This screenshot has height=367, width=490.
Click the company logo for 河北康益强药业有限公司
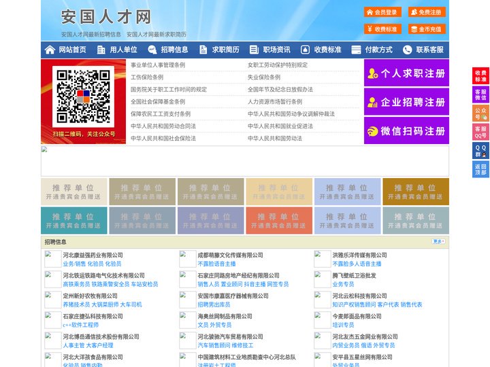[53, 259]
